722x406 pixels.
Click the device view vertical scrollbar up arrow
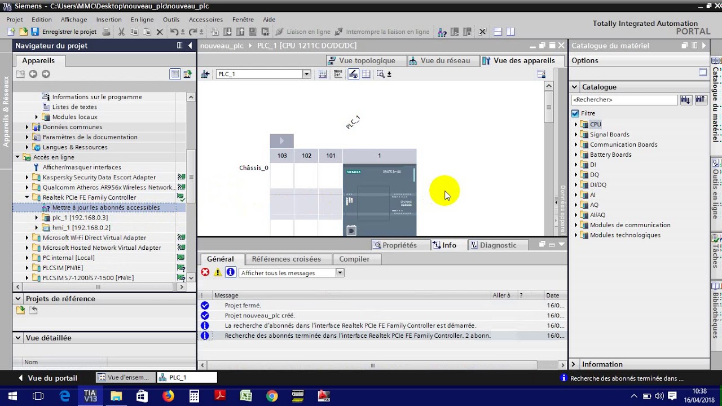tap(548, 86)
